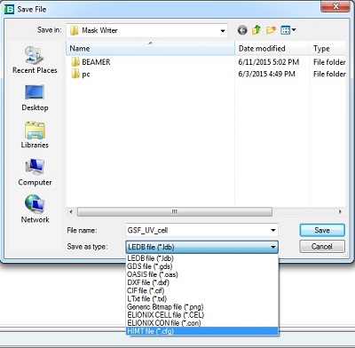Image resolution: width=355 pixels, height=348 pixels.
Task: Go up one folder level
Action: [x=256, y=30]
